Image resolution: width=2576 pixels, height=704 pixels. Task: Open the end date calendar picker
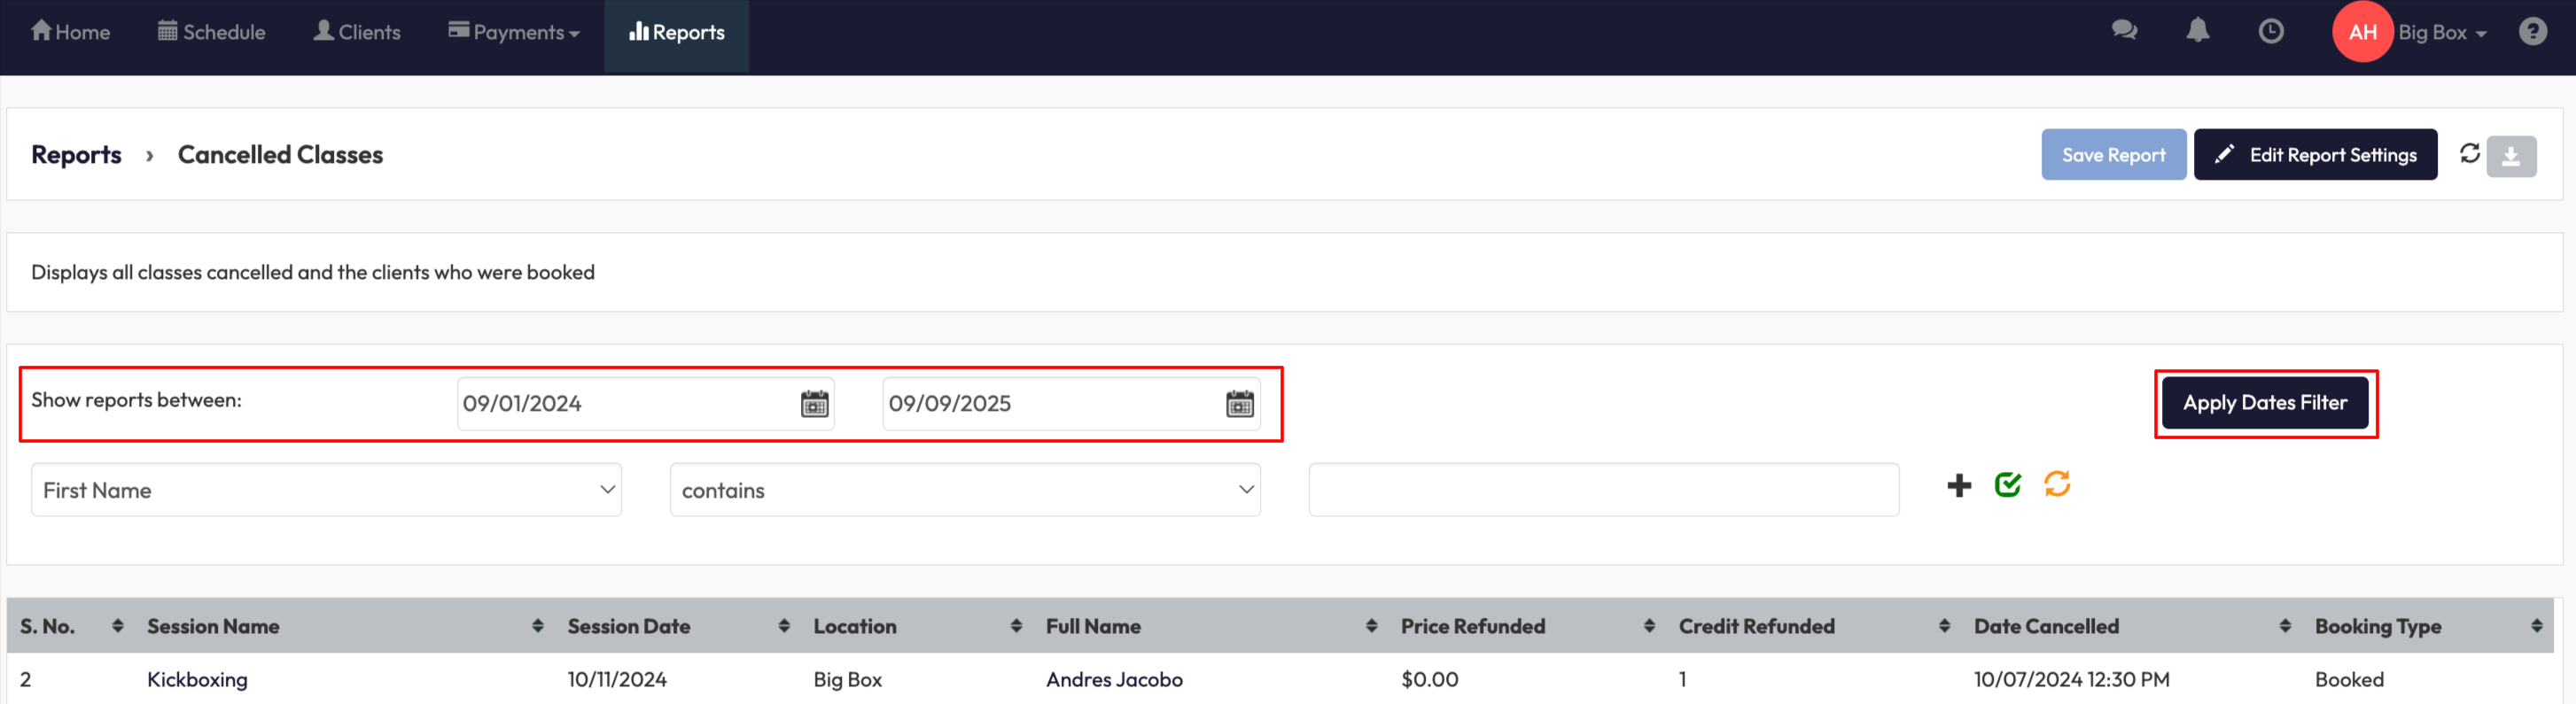point(1239,404)
